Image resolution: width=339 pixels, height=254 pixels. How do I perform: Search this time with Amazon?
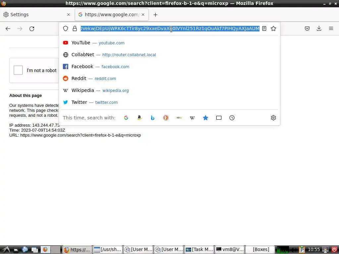[139, 118]
